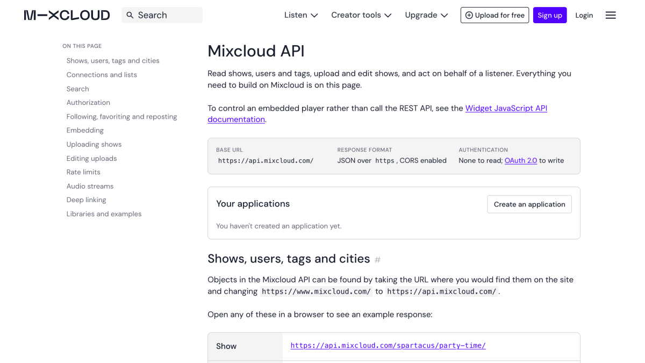Jump to Search section in sidebar
The width and height of the screenshot is (645, 363).
[x=78, y=89]
